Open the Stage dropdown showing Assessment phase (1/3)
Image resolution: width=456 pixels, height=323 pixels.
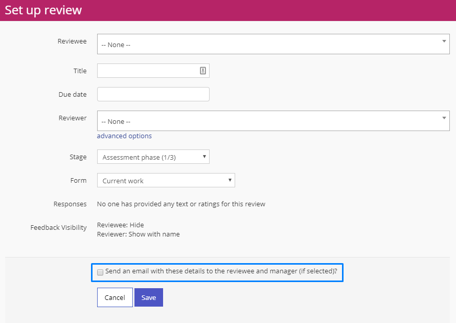coord(153,157)
